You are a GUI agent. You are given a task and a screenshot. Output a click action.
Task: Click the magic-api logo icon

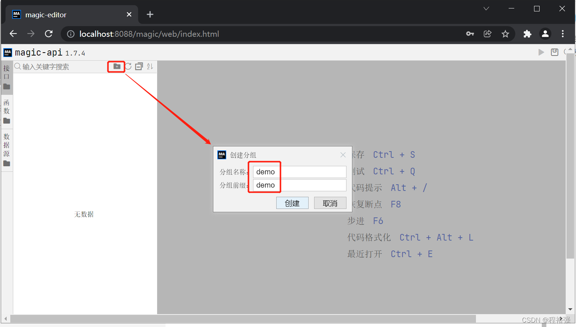coord(8,53)
